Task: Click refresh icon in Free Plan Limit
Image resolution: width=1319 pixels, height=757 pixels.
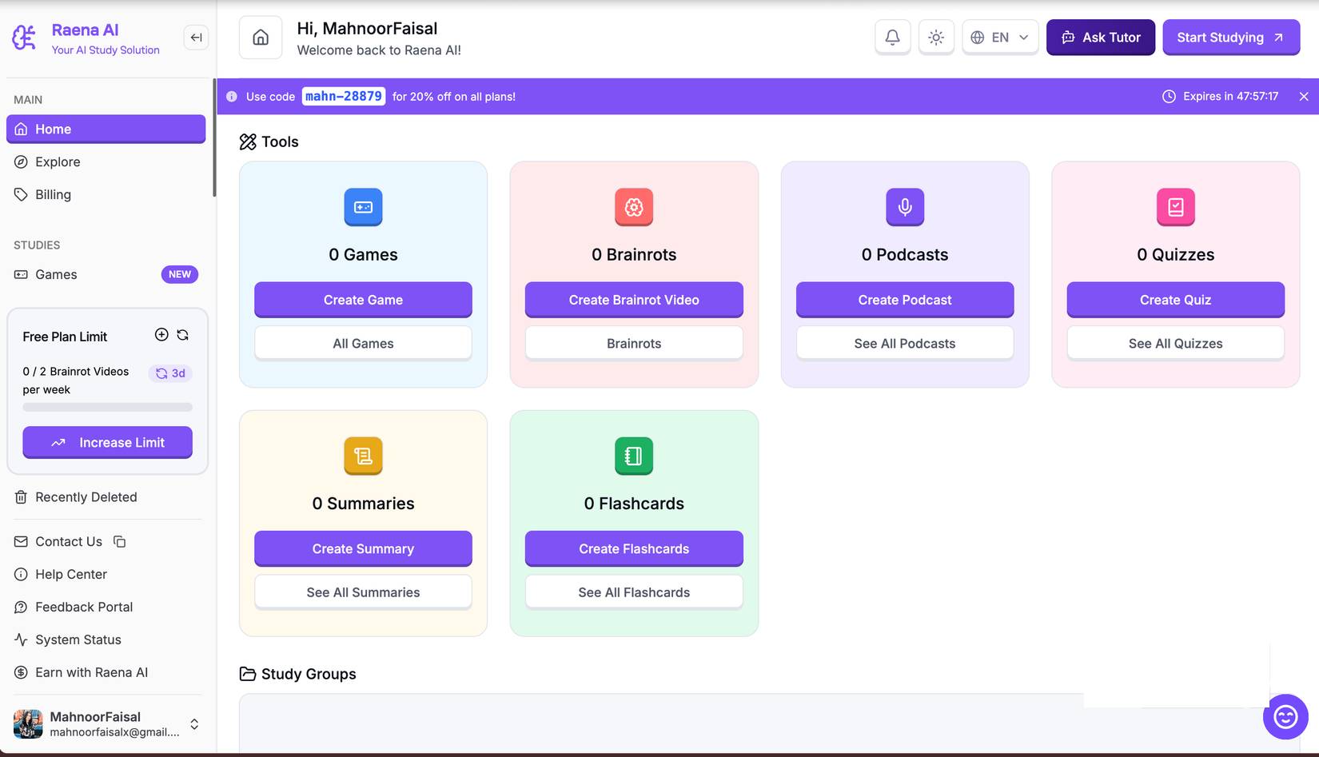Action: [183, 335]
